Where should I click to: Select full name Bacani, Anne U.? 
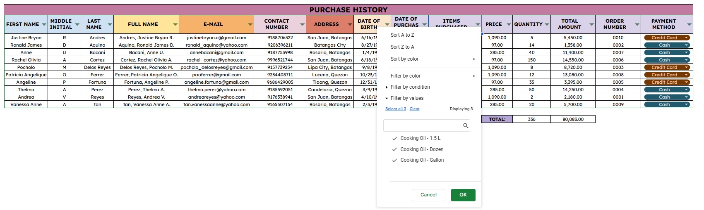click(x=146, y=52)
